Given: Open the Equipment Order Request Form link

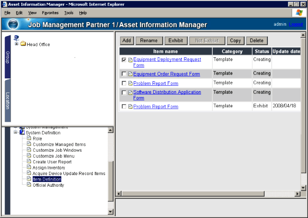Looking at the screenshot, I should pyautogui.click(x=167, y=74).
